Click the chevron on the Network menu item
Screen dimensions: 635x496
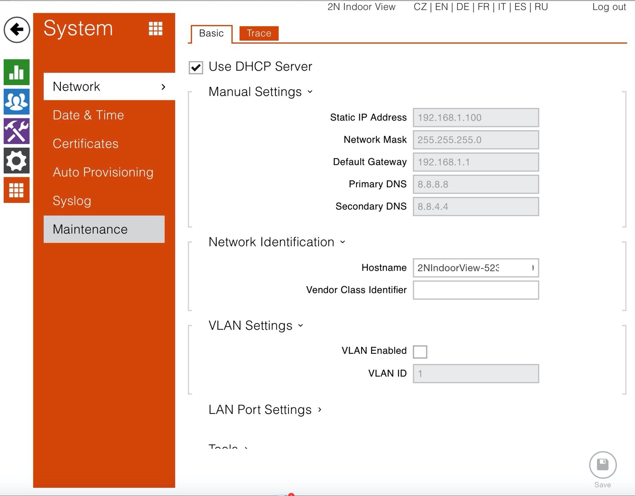point(163,87)
